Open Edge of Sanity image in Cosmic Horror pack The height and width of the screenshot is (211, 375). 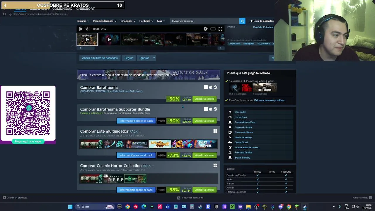(135, 178)
